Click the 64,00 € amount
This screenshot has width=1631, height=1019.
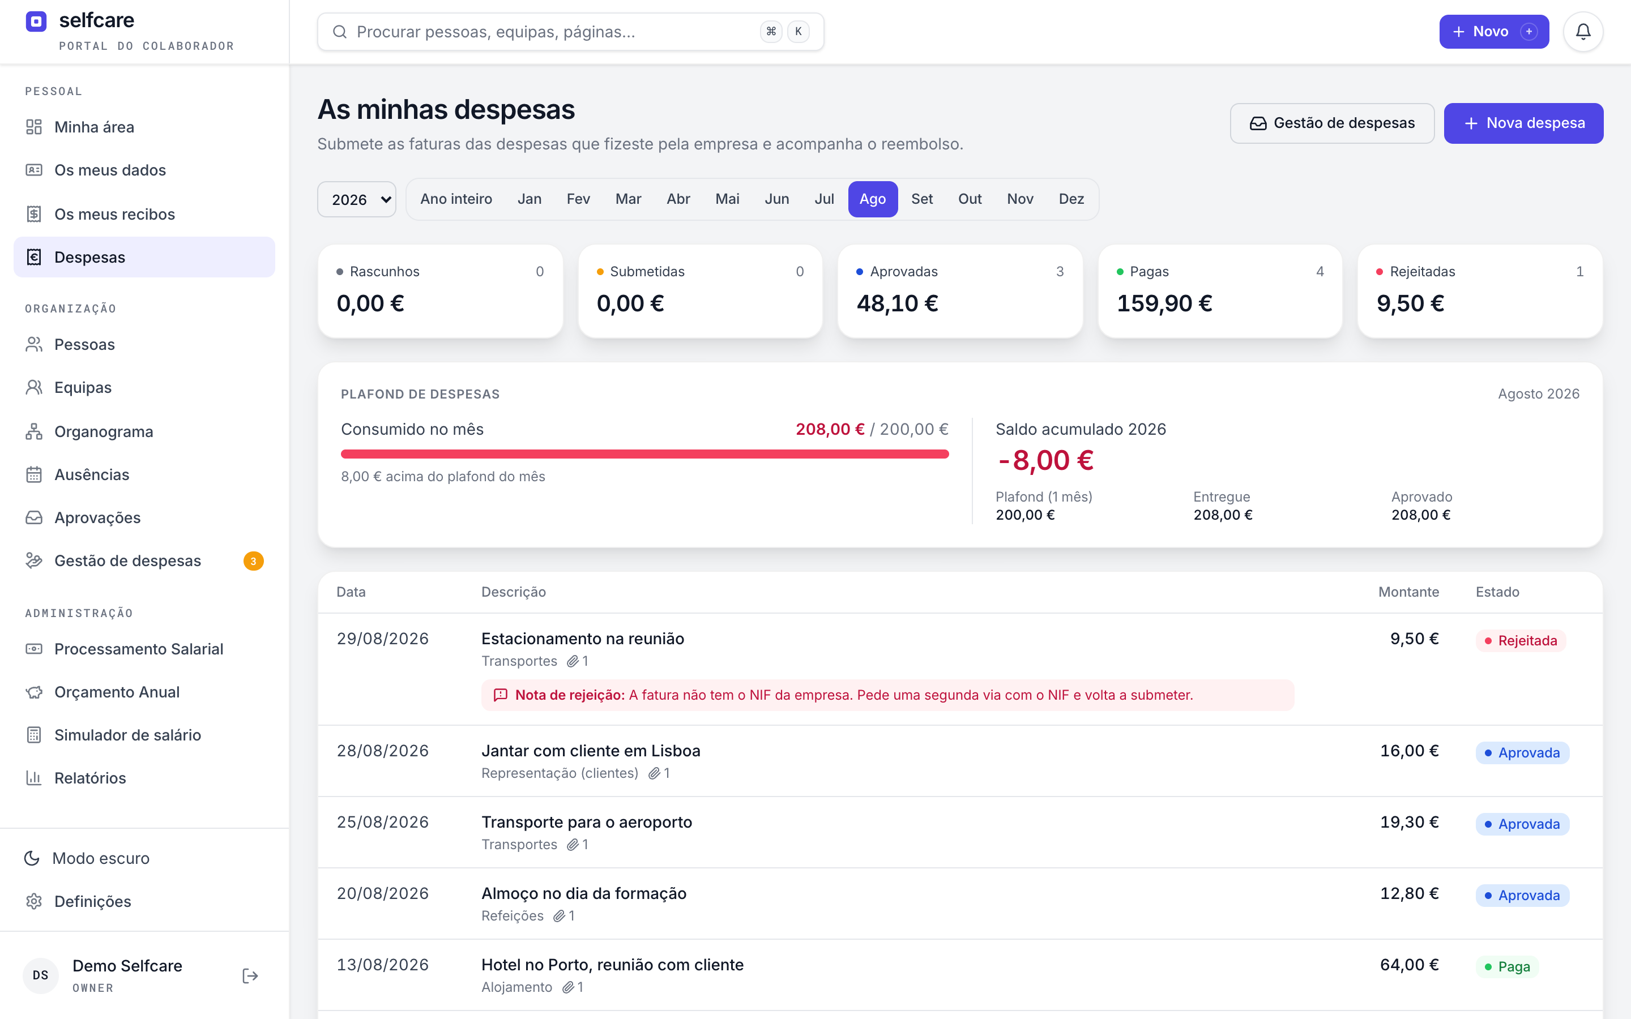[1409, 965]
